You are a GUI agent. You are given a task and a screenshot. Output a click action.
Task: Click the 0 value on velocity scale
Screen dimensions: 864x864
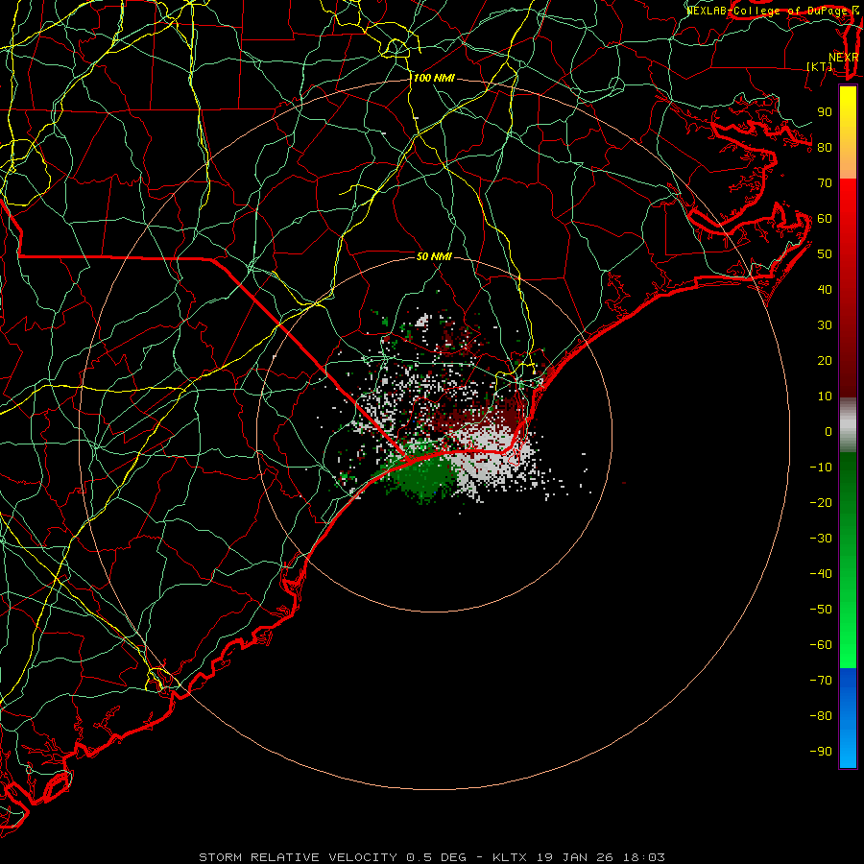tap(828, 432)
